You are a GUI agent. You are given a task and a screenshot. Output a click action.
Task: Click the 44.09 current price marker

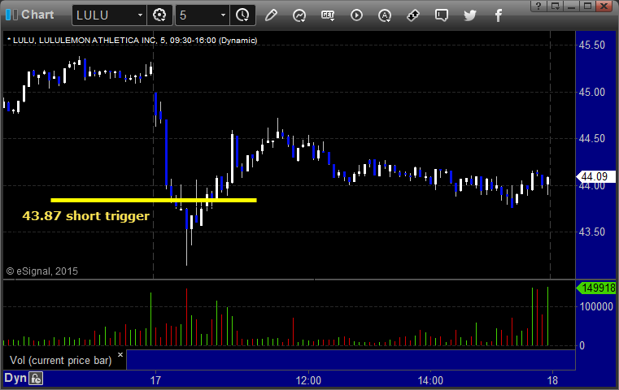click(595, 176)
